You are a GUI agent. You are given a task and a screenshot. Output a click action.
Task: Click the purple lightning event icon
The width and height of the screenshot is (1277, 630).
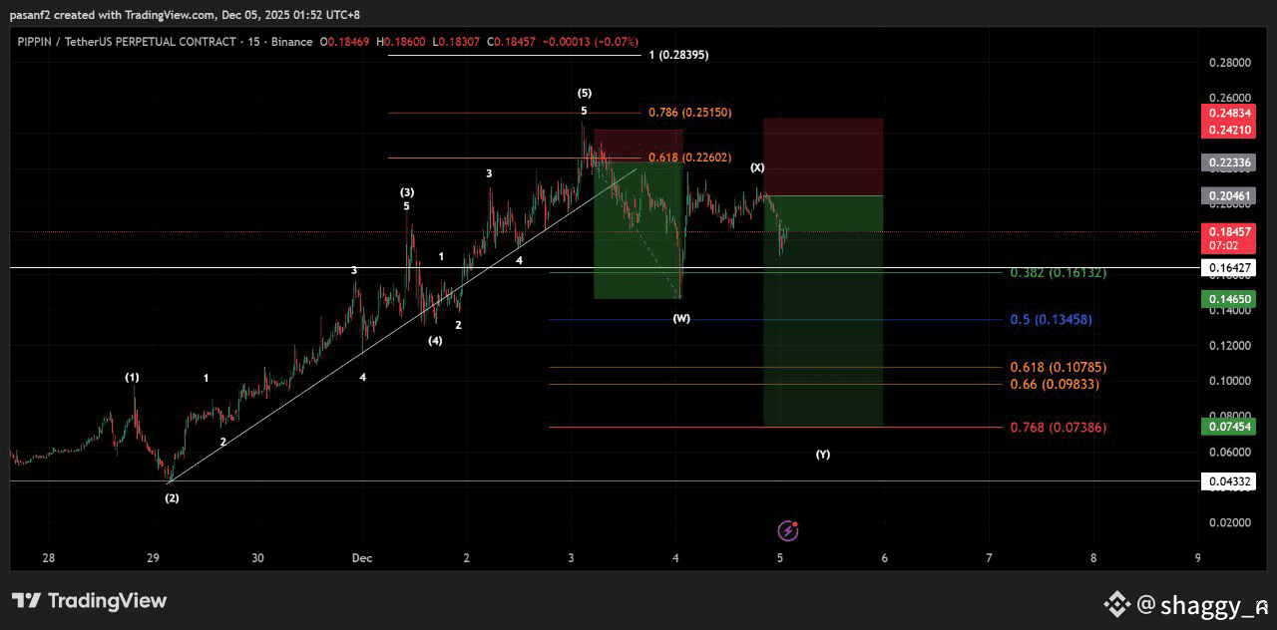coord(788,531)
